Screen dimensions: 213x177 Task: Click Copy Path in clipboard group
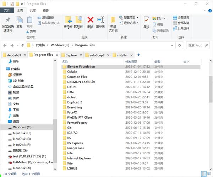[46, 17]
